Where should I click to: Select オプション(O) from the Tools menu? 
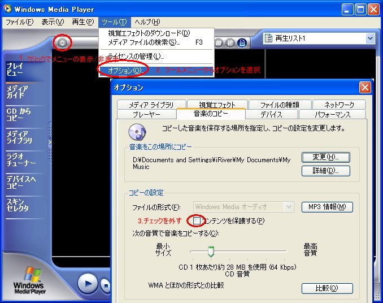pos(156,71)
